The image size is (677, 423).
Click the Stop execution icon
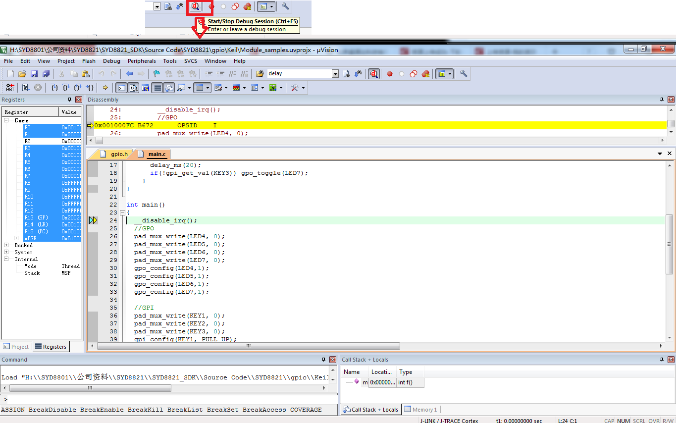[38, 88]
